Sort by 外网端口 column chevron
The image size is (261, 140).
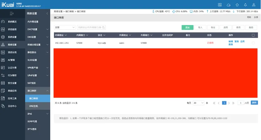pyautogui.click(x=151, y=35)
